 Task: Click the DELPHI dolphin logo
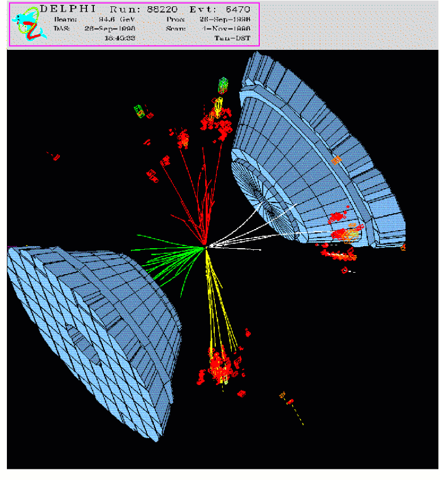click(x=29, y=24)
